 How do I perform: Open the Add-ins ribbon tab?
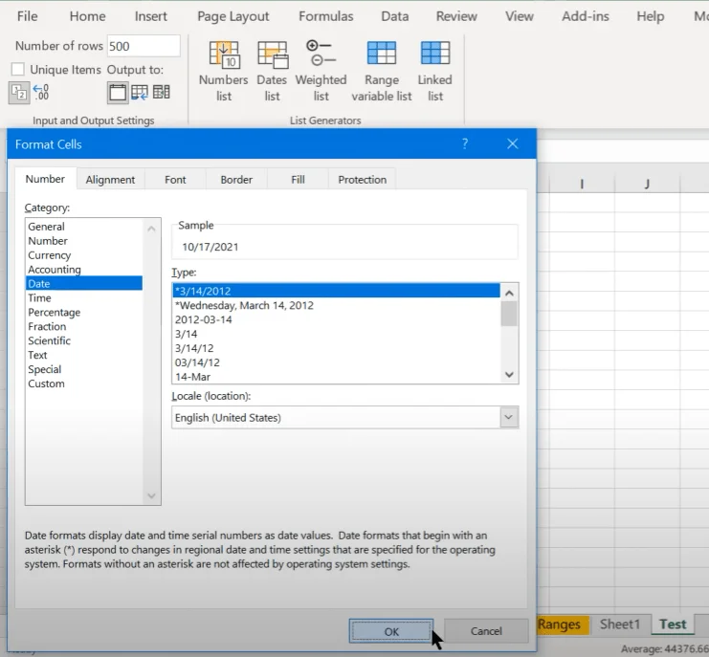pyautogui.click(x=586, y=16)
